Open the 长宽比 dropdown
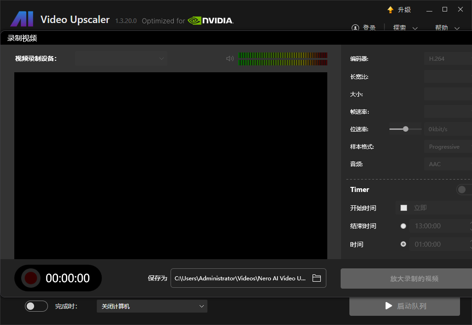The image size is (472, 325). pyautogui.click(x=448, y=77)
